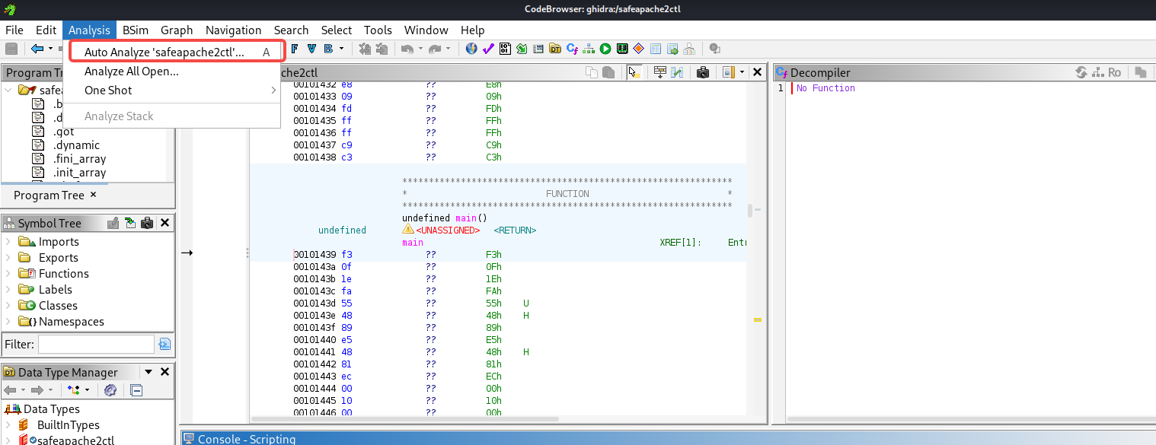Click the Decompiler refresh/re-decompile icon
The height and width of the screenshot is (445, 1156).
click(1081, 72)
